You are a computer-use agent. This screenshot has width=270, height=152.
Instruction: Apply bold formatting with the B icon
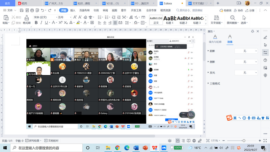click(36, 23)
